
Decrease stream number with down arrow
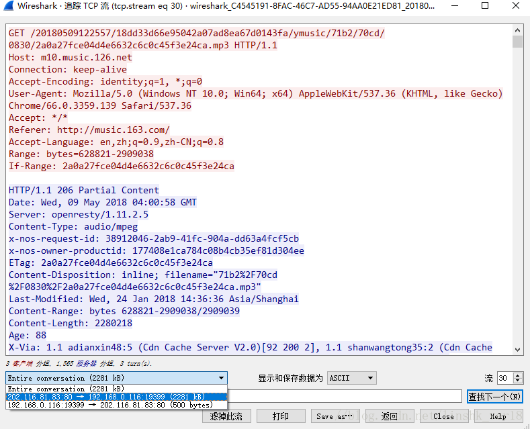518,381
